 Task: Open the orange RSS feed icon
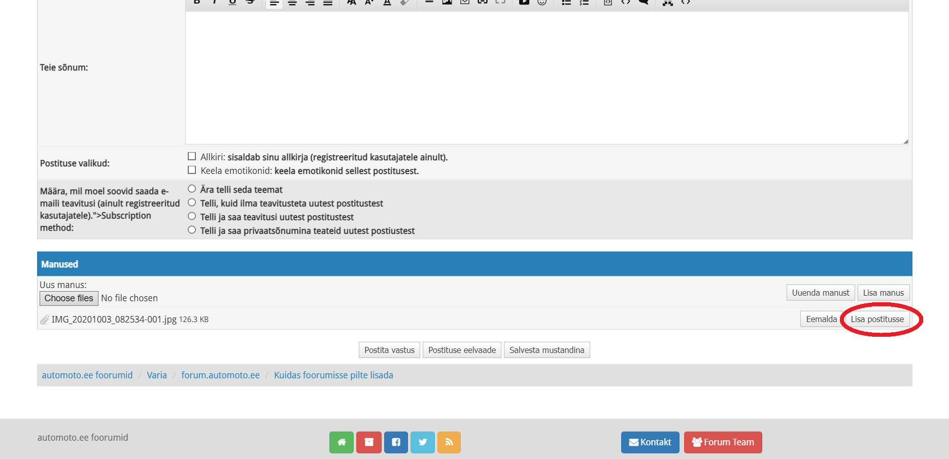pyautogui.click(x=449, y=442)
